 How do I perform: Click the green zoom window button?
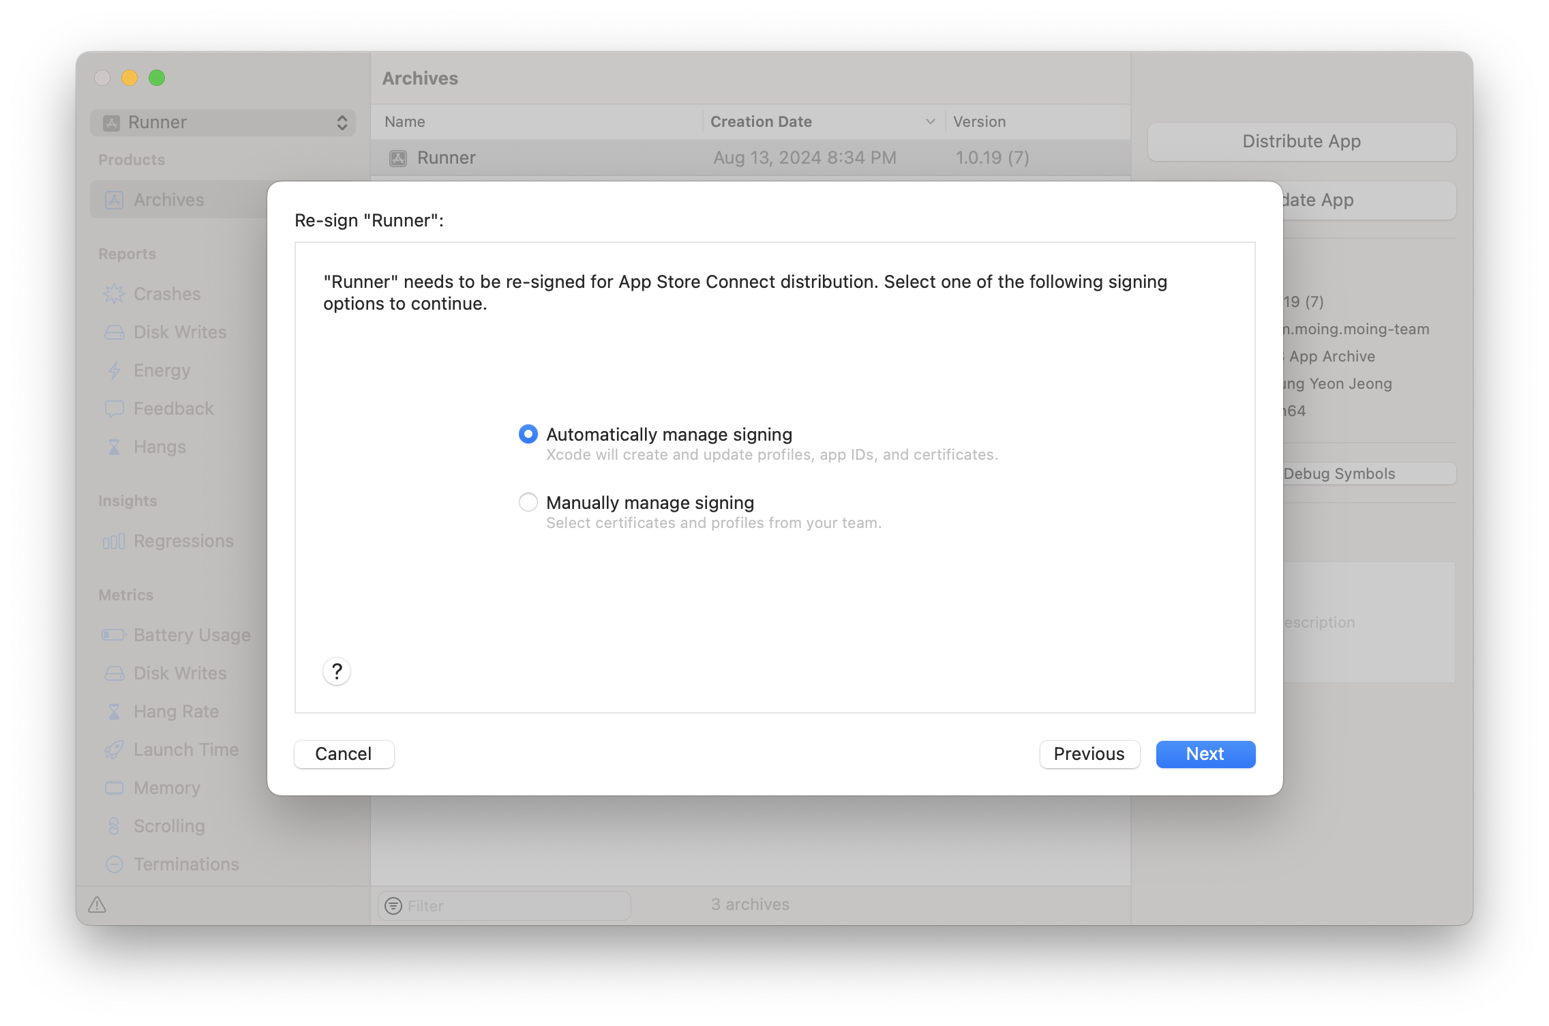(x=157, y=78)
